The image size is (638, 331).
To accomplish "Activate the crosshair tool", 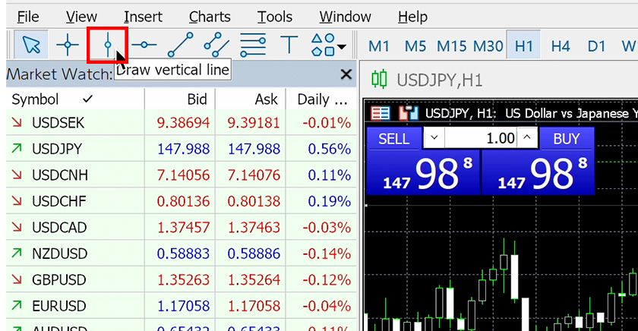I will click(68, 46).
